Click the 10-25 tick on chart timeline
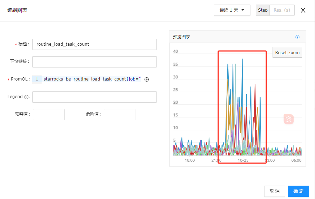The width and height of the screenshot is (315, 199). [x=243, y=160]
